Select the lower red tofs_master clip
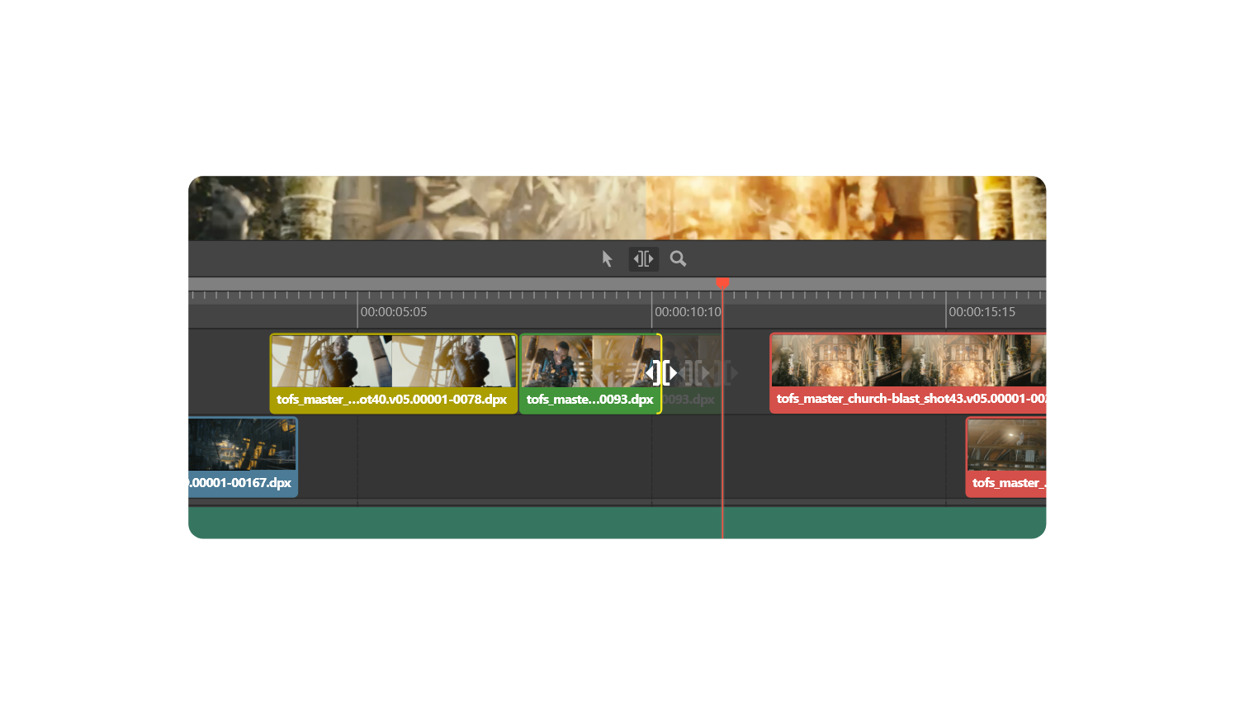 coord(1006,457)
